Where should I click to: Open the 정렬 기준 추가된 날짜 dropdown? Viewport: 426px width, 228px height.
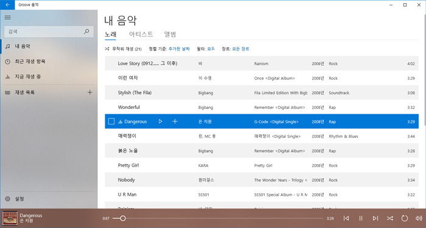(179, 49)
